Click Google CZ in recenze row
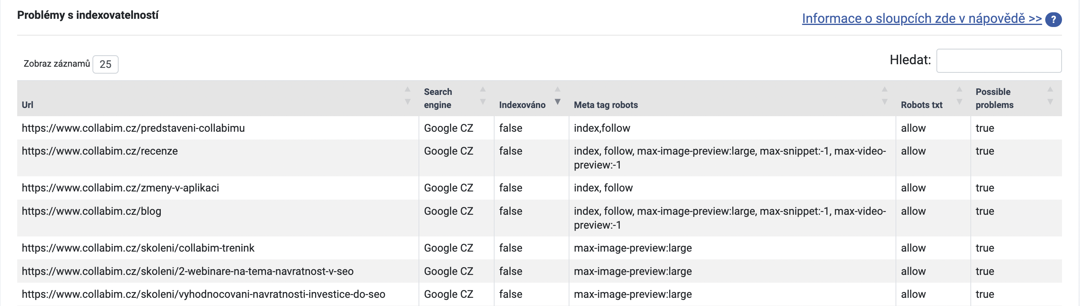This screenshot has width=1080, height=306. [448, 151]
